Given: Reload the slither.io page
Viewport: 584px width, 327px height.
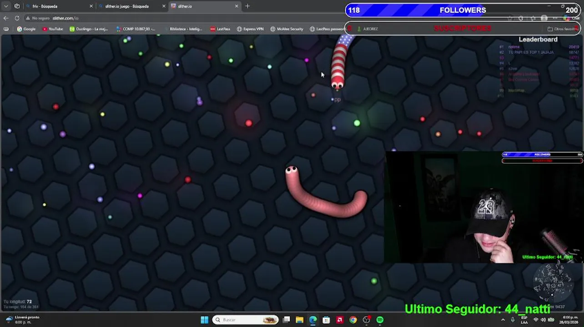Looking at the screenshot, I should coord(17,18).
